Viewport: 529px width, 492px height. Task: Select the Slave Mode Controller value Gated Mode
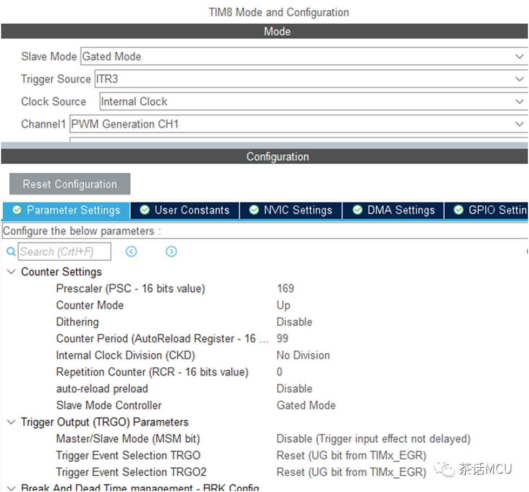click(x=306, y=405)
